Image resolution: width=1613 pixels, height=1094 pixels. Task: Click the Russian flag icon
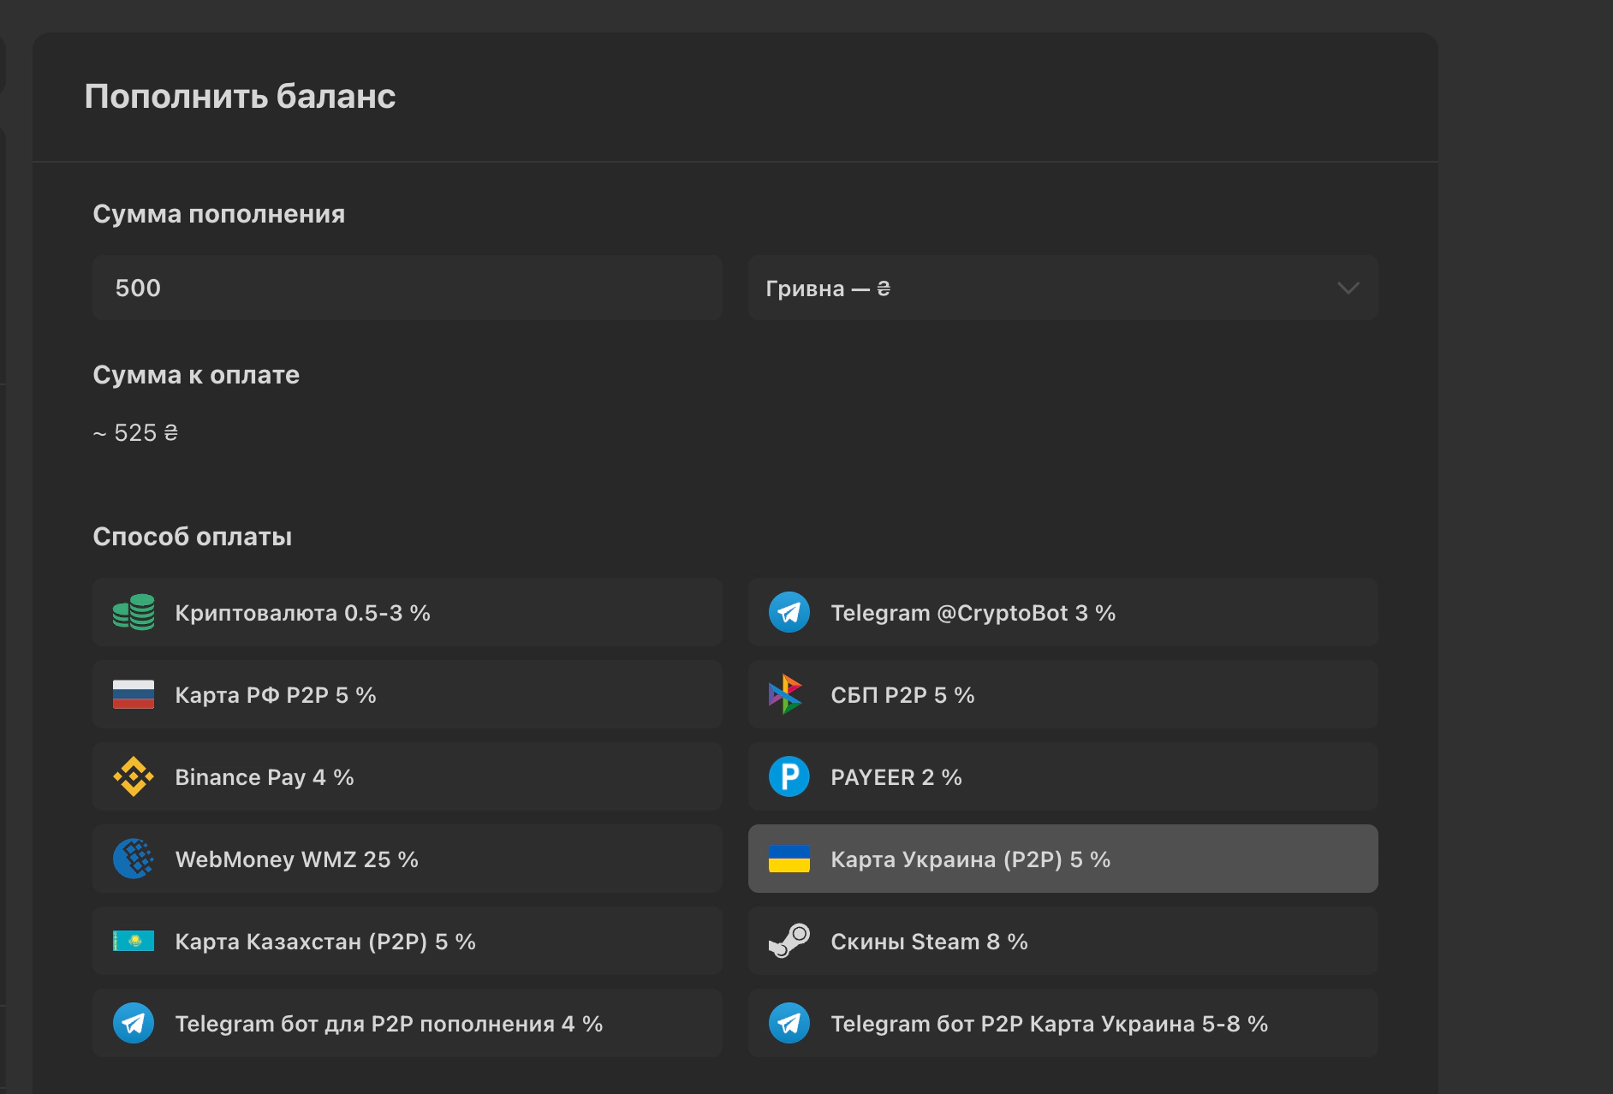pos(134,694)
